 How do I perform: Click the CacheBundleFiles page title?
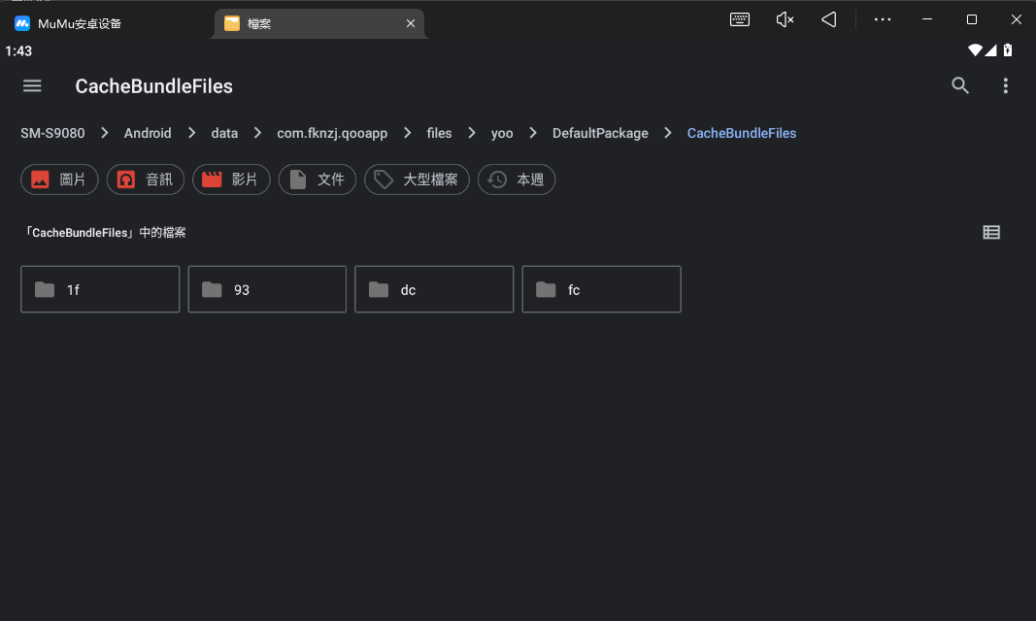click(x=154, y=86)
